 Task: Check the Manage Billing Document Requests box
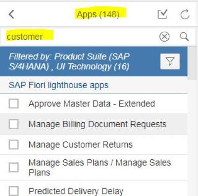[x=13, y=124]
